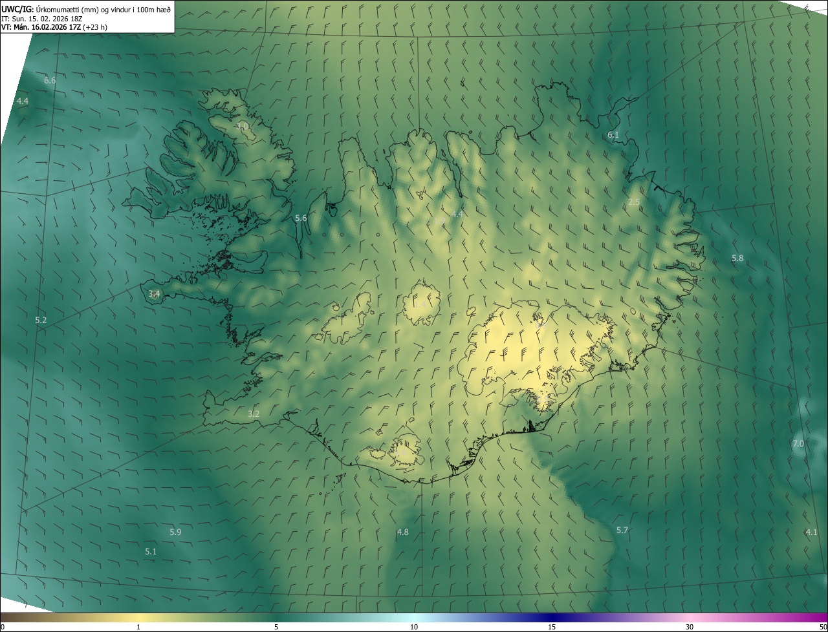Screen dimensions: 828x632
Task: Click the colorbar tick labeled 15
Action: pyautogui.click(x=552, y=627)
